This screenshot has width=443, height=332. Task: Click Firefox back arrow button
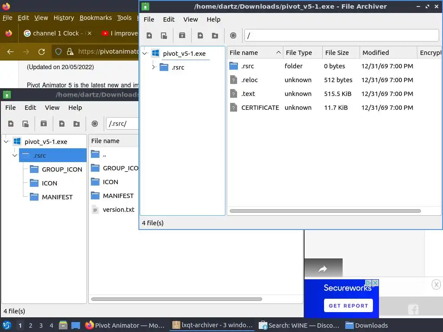pos(10,52)
